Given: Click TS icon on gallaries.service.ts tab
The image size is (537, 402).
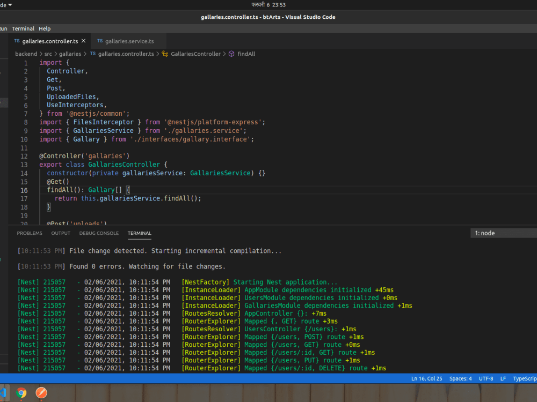Looking at the screenshot, I should [100, 41].
